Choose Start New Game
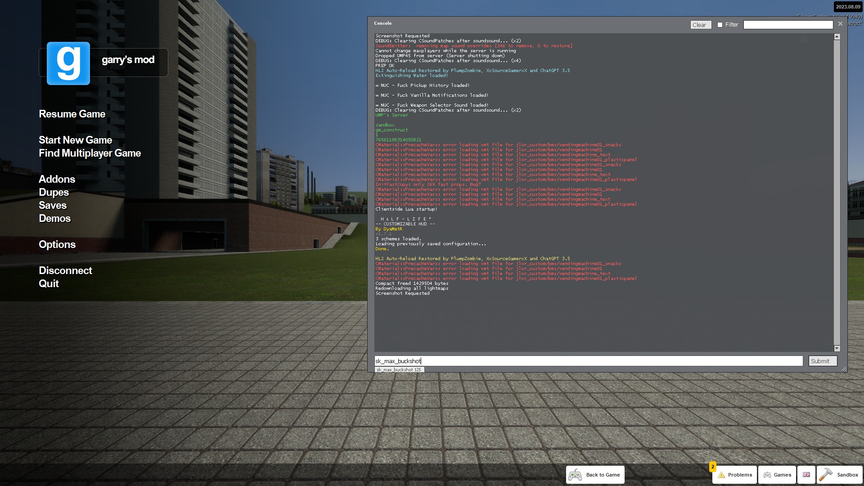This screenshot has width=864, height=486. (x=75, y=140)
